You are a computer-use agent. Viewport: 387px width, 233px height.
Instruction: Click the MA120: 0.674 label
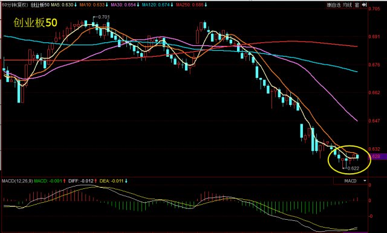click(x=156, y=5)
